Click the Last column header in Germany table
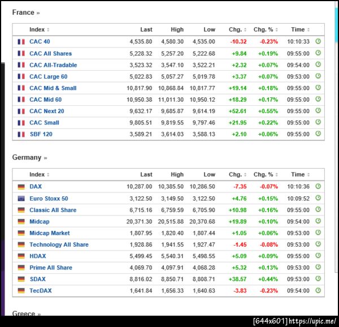Viewport: 339px width, 327px height. click(x=146, y=174)
